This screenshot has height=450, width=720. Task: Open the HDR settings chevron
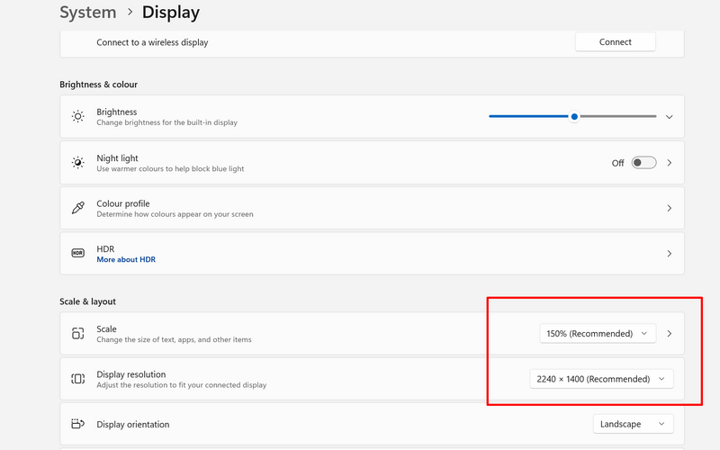[669, 254]
